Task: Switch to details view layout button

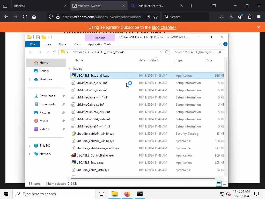Action: 219,183
